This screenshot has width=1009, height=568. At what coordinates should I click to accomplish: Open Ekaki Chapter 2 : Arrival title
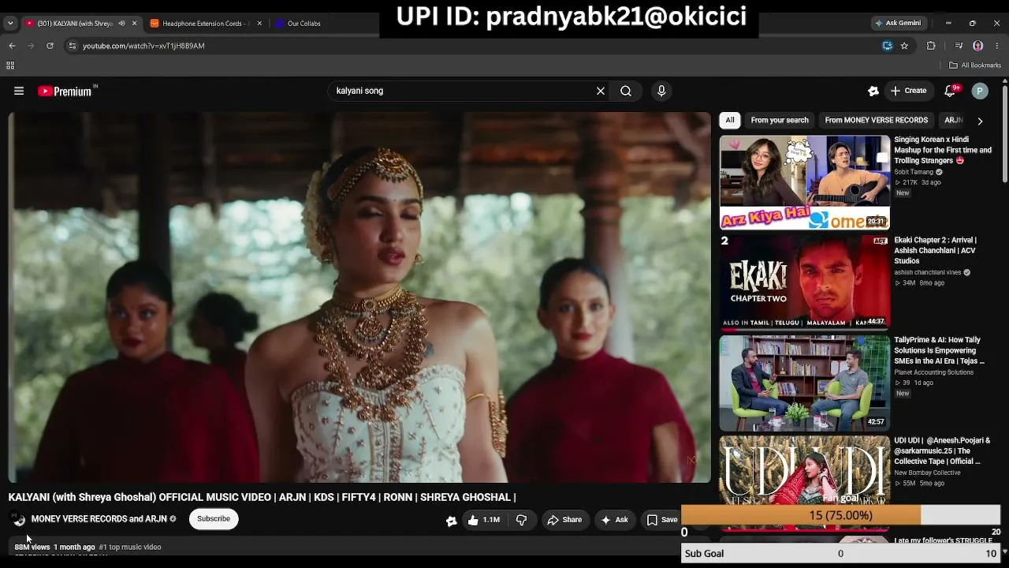(x=936, y=250)
